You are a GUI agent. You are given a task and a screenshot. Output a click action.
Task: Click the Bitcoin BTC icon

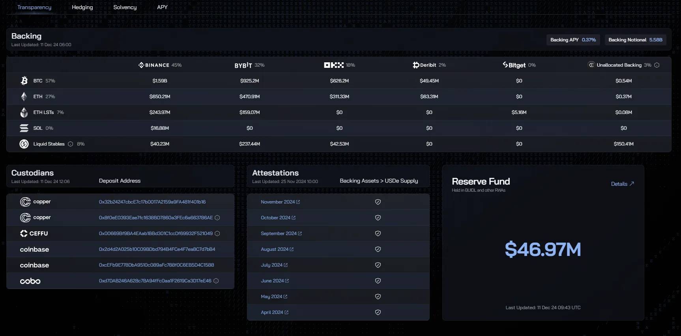tap(24, 81)
